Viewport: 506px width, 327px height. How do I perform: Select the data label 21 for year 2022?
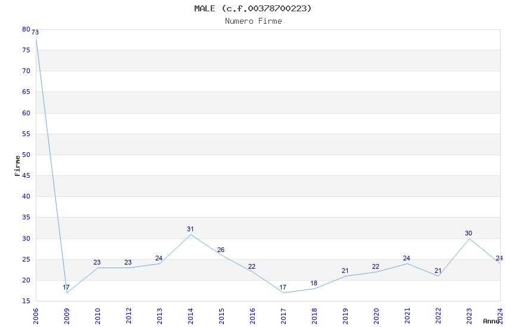coord(438,271)
